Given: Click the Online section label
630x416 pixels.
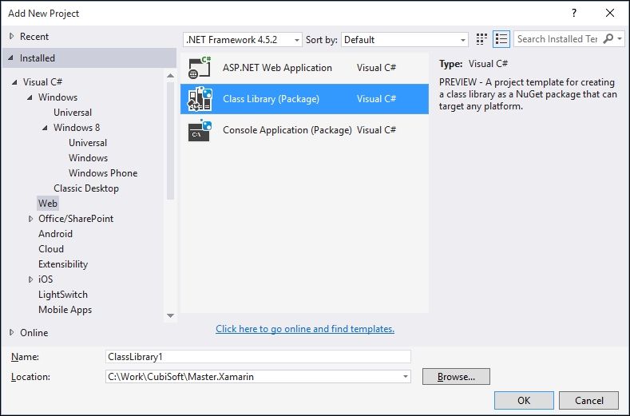Looking at the screenshot, I should pyautogui.click(x=34, y=332).
